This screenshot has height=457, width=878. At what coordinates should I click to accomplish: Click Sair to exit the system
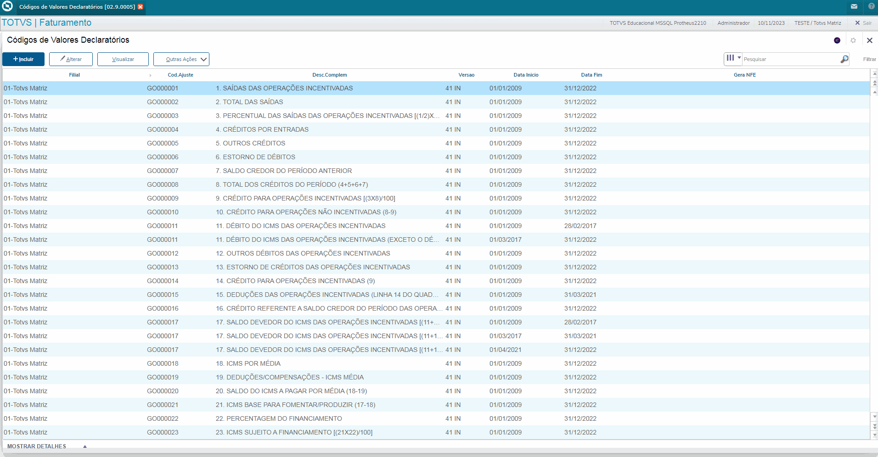coord(863,23)
